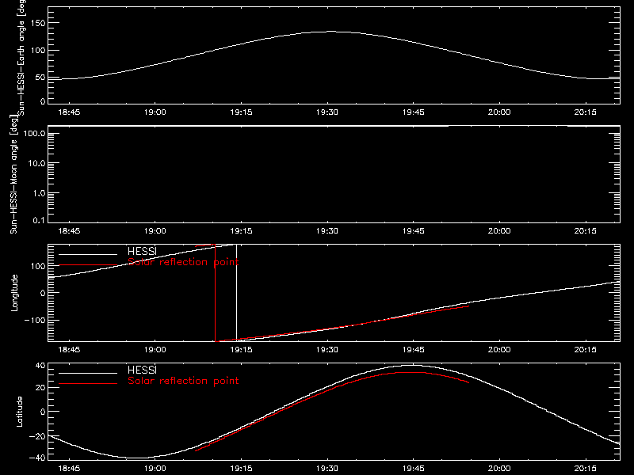The height and width of the screenshot is (475, 634).
Task: Click the 0.1 tick on Moon angle plot
Action: [x=39, y=220]
